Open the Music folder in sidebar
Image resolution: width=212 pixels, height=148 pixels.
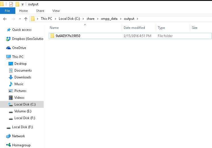tap(19, 84)
